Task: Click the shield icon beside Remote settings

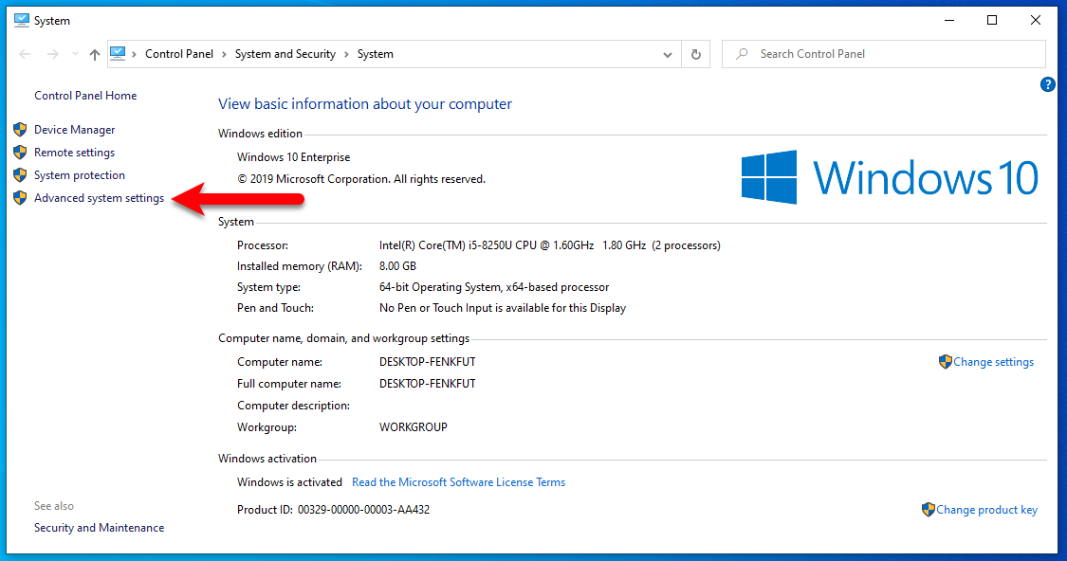Action: [x=21, y=153]
